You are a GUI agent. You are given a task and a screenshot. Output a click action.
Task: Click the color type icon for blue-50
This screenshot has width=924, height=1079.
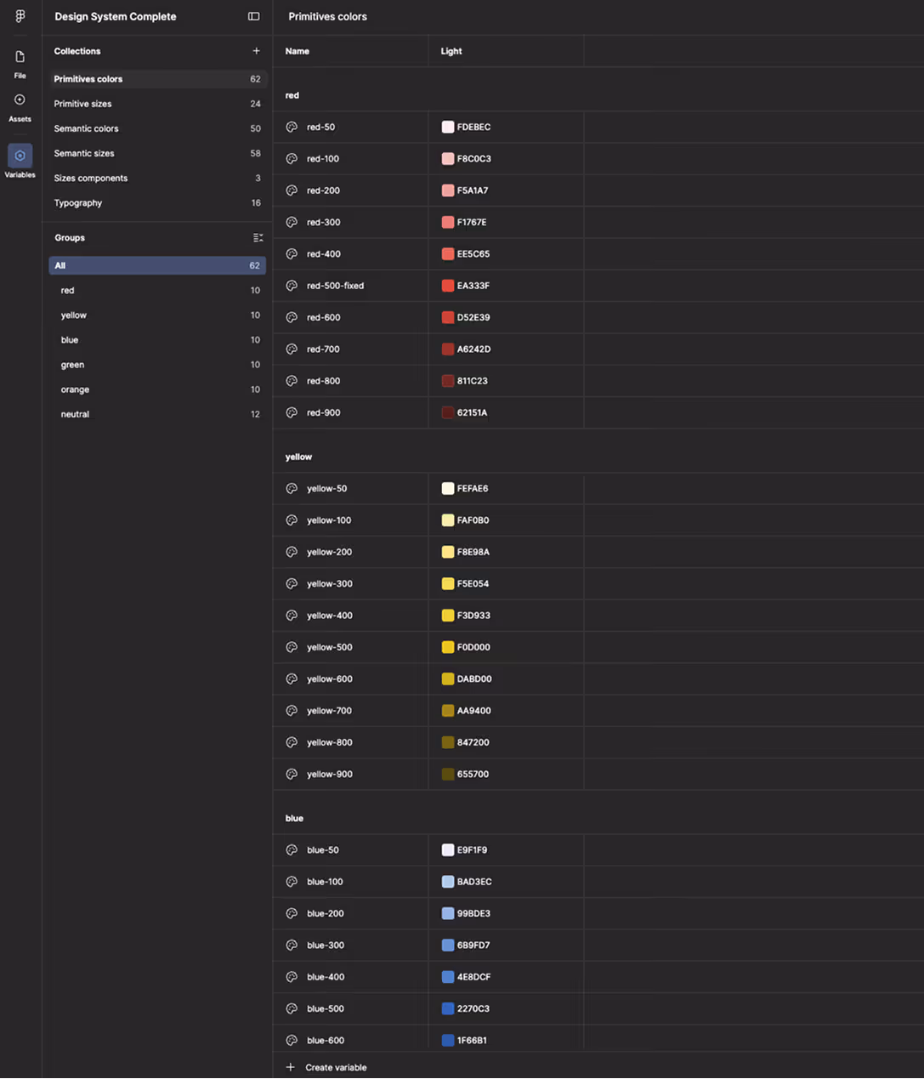click(292, 850)
